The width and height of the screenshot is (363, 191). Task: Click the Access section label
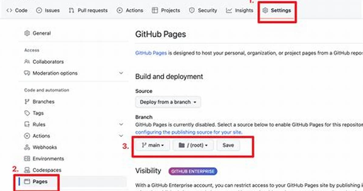(32, 50)
